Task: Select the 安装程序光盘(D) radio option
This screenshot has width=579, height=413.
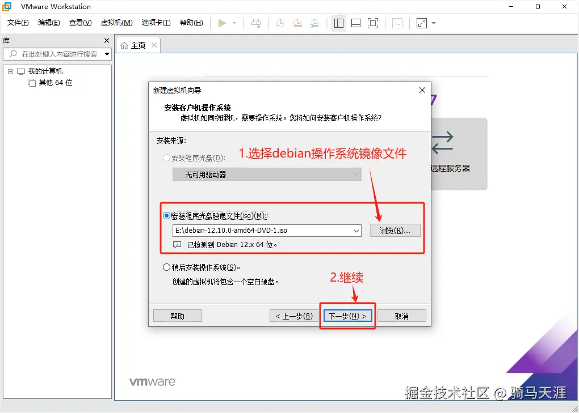Action: coord(166,158)
